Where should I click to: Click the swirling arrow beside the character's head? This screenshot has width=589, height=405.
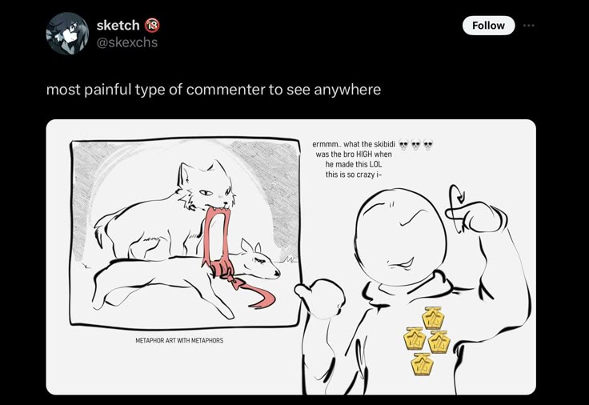455,209
